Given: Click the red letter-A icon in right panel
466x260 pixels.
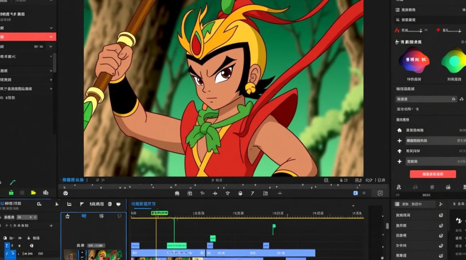Looking at the screenshot, I should point(397,31).
